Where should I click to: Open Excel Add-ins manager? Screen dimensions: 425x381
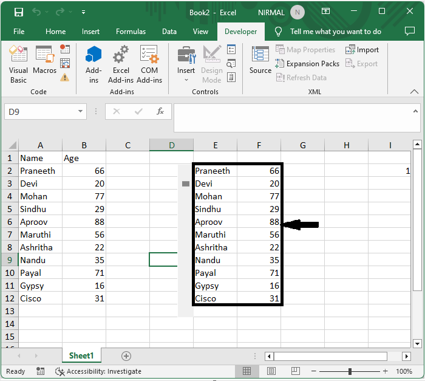tap(121, 64)
